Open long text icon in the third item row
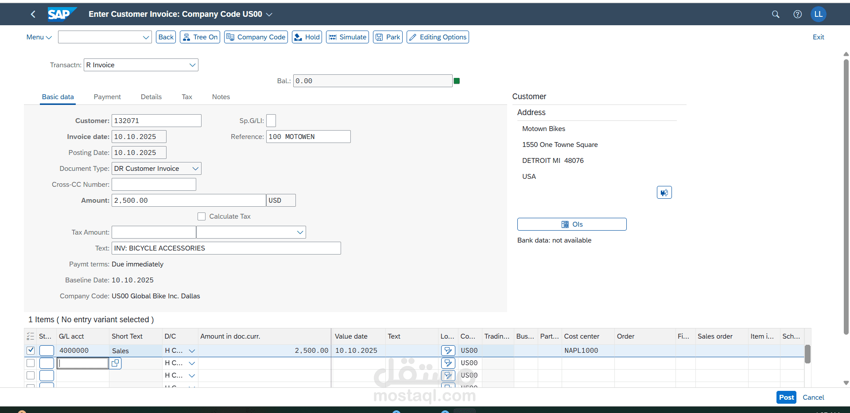The image size is (850, 413). point(448,375)
